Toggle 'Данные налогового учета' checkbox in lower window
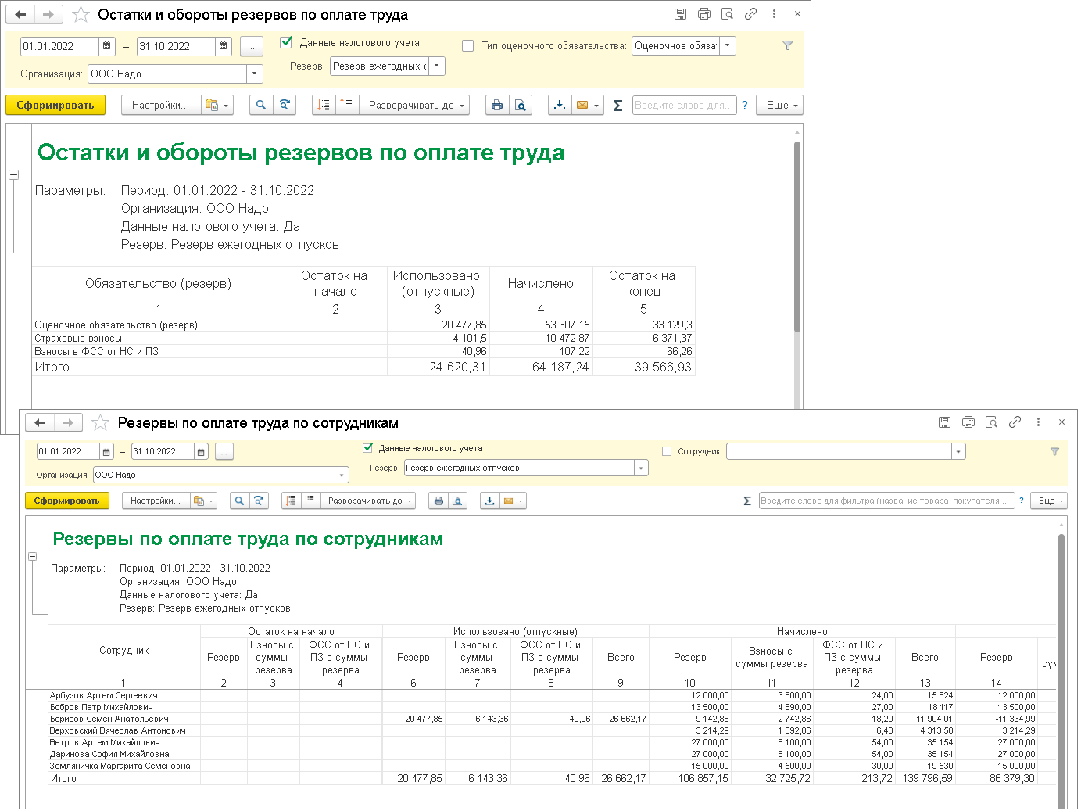The width and height of the screenshot is (1081, 811). 368,448
